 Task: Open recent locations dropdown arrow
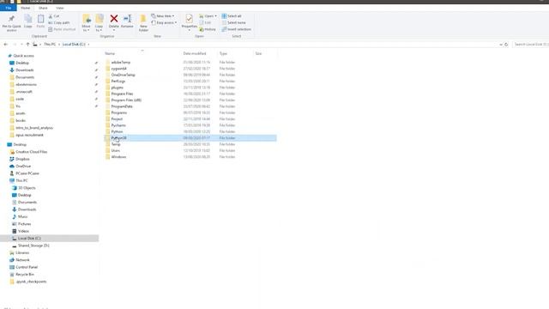[21, 45]
